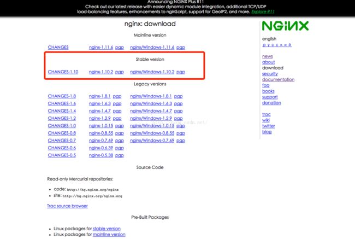Open CHANGES-0.6 link
The image size is (355, 239).
(x=62, y=148)
